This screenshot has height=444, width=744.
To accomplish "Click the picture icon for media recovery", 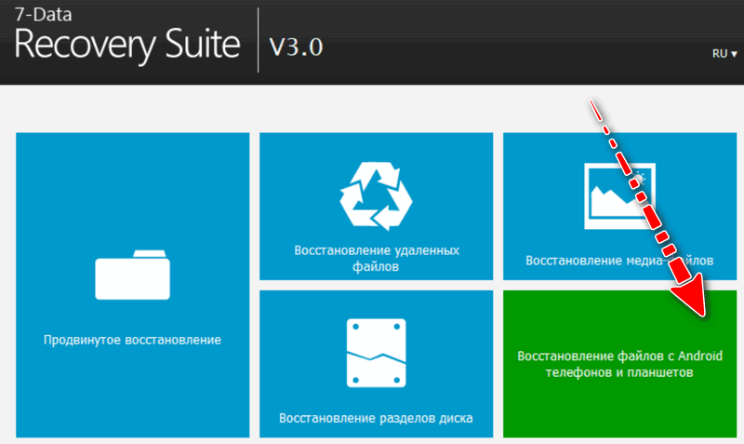I will [619, 196].
